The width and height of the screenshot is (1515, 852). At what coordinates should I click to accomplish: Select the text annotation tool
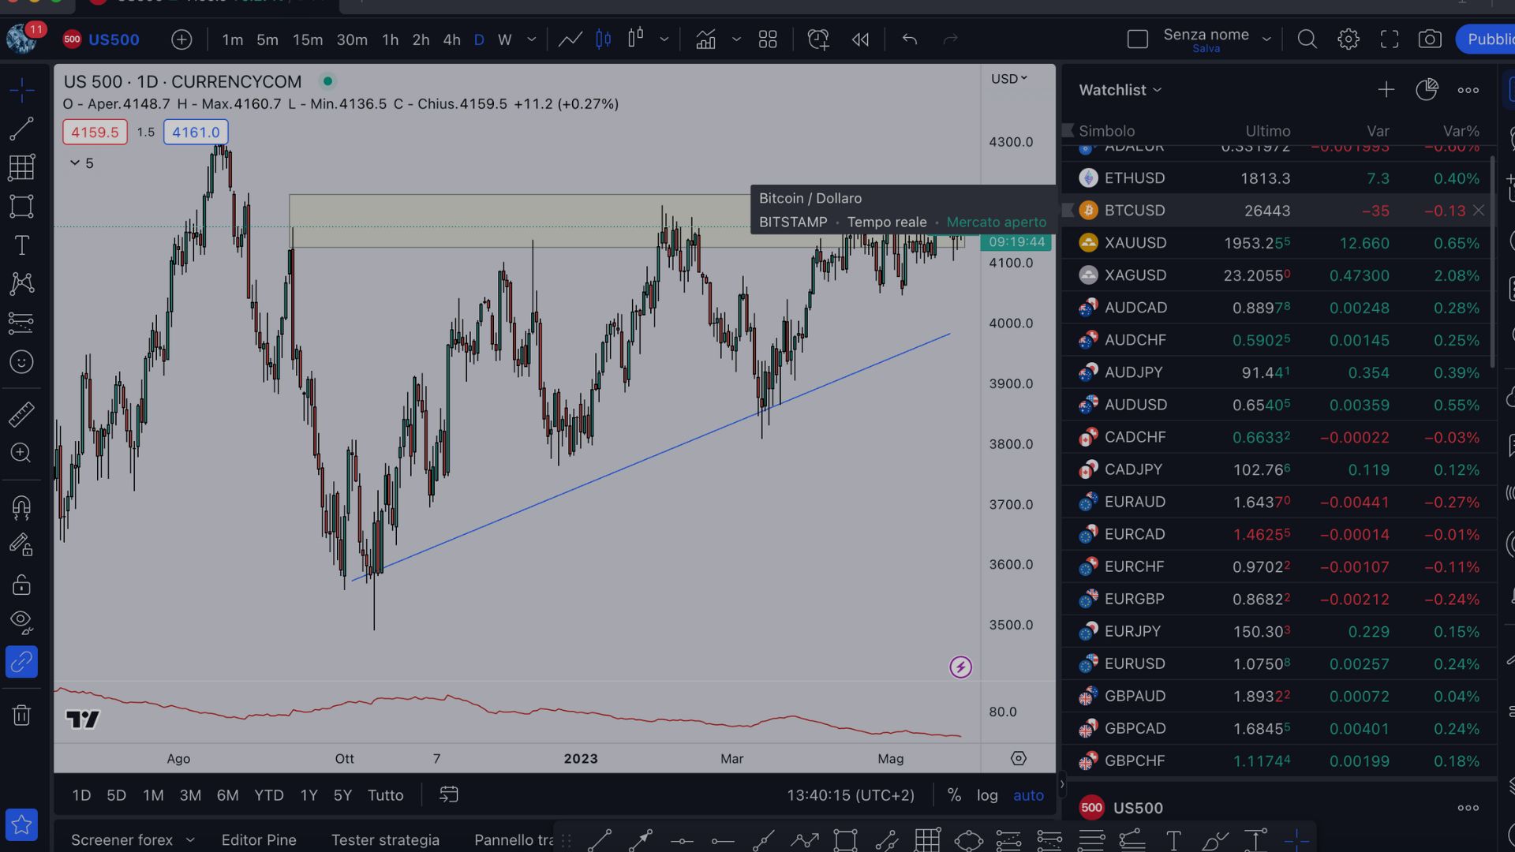pyautogui.click(x=21, y=245)
